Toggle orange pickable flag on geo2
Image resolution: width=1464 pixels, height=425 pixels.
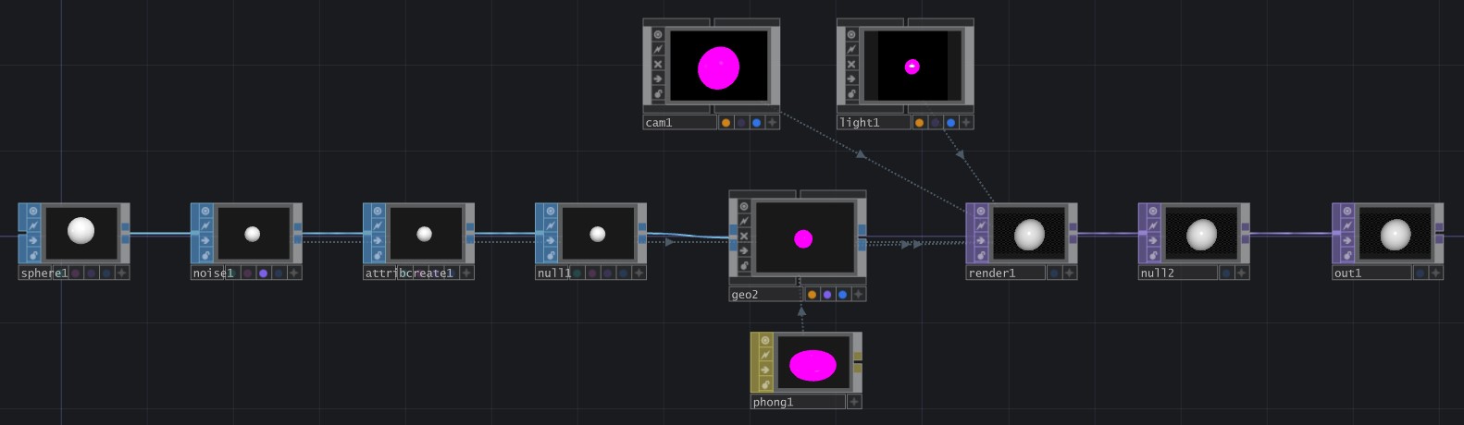812,295
